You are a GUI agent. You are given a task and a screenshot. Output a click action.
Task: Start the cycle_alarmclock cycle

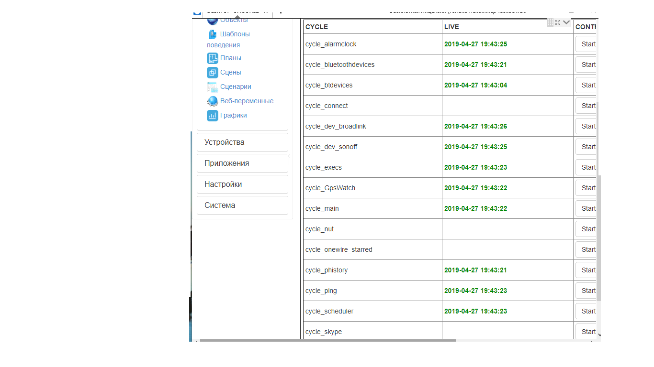point(586,44)
